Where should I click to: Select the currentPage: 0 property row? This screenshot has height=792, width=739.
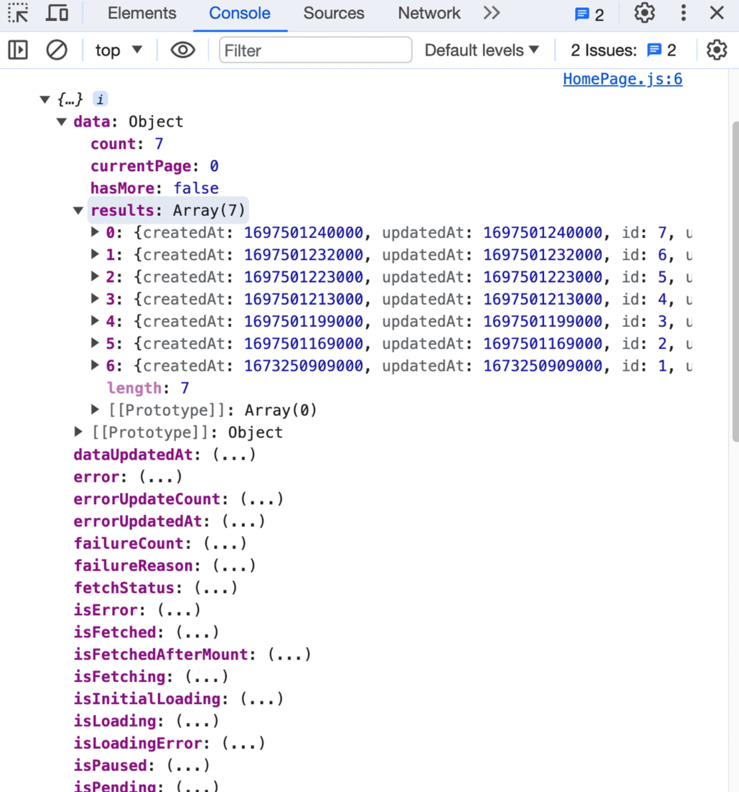pyautogui.click(x=154, y=166)
